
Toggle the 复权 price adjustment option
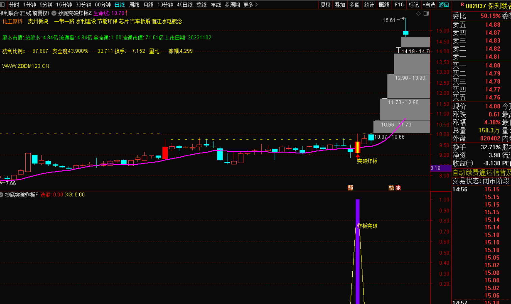click(x=325, y=5)
